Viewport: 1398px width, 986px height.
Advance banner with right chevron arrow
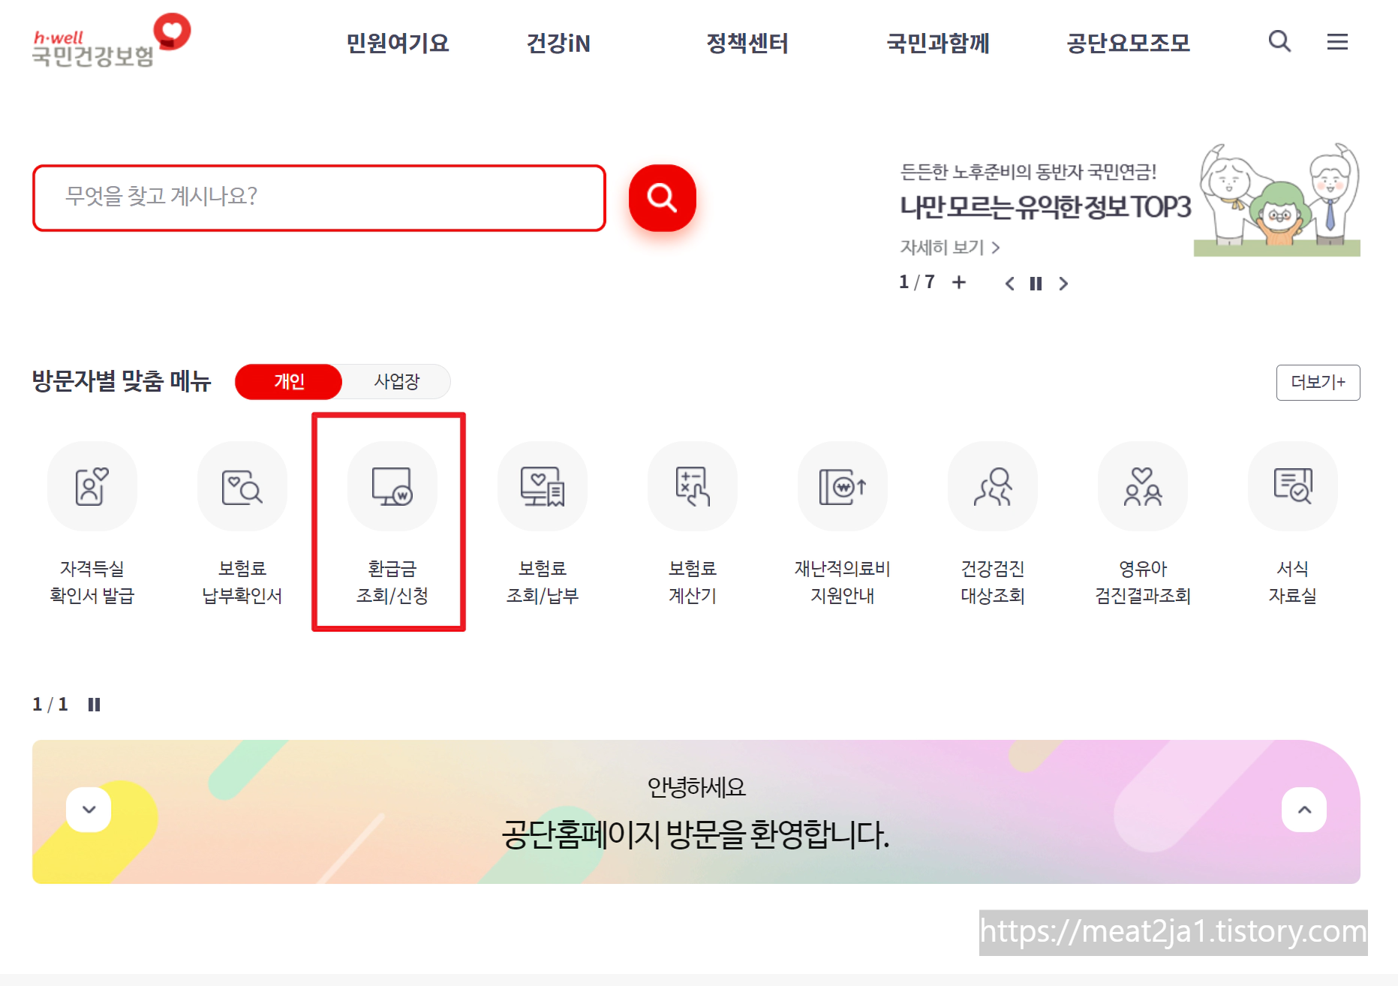click(1063, 284)
